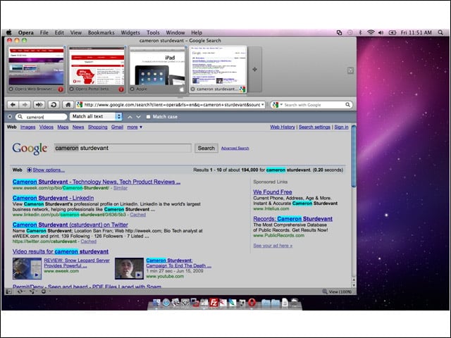Click the Google Search button
The width and height of the screenshot is (451, 338).
coord(206,148)
